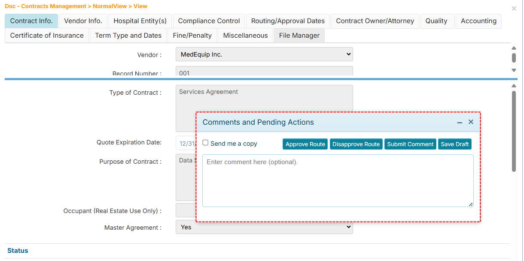
Task: Open the Compliance Control tab
Action: (x=209, y=21)
